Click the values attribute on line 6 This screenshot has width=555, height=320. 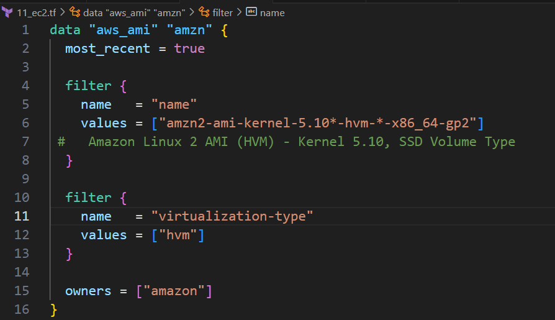[104, 123]
